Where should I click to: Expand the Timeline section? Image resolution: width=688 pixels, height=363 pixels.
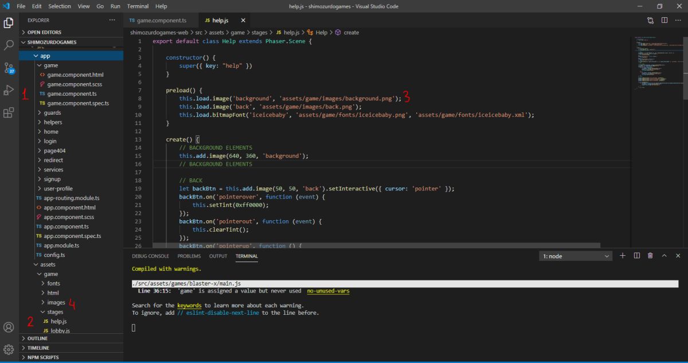pos(72,348)
